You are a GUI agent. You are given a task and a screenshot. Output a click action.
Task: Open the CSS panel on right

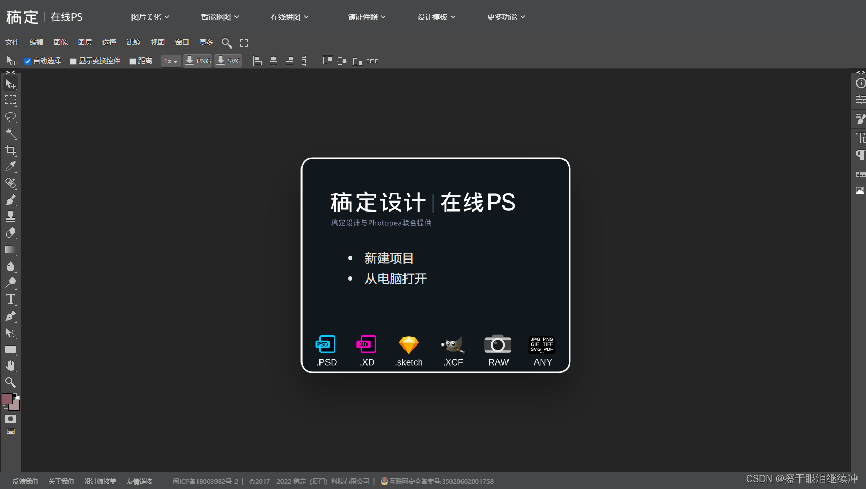coord(860,175)
